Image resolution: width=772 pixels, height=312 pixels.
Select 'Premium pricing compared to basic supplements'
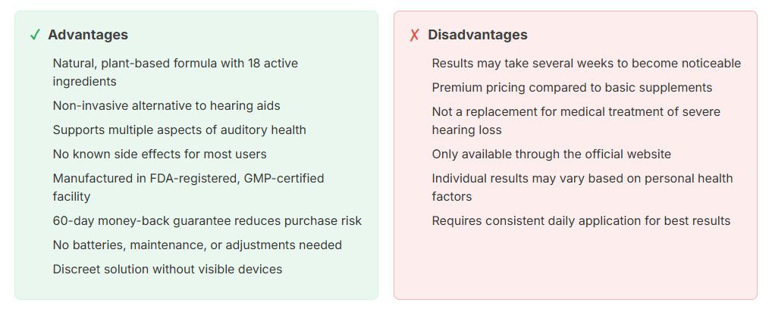point(572,87)
